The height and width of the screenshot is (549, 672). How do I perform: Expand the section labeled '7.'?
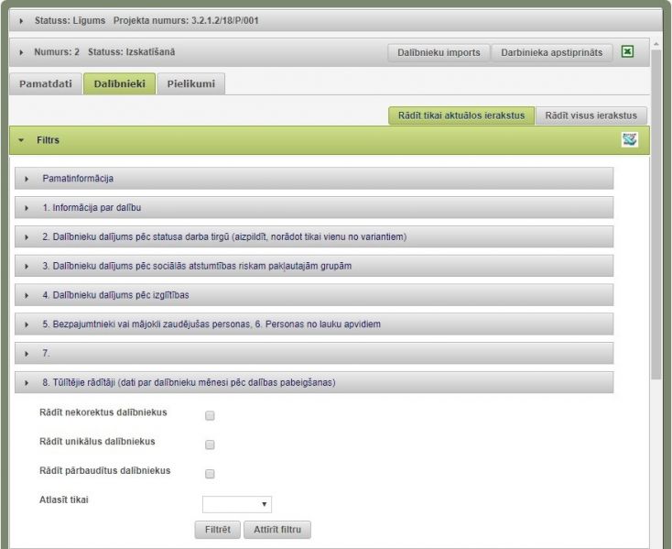pos(314,354)
